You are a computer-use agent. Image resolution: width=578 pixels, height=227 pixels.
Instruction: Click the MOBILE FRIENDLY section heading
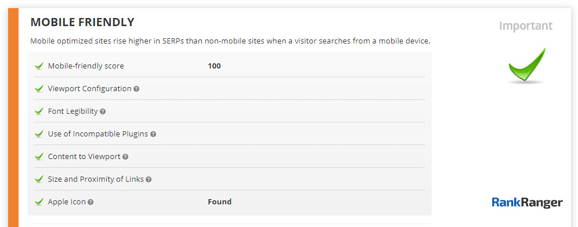click(82, 22)
